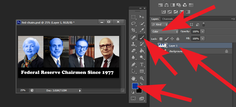Switch to the Layers tab
Image resolution: width=236 pixels, height=107 pixels.
155,19
